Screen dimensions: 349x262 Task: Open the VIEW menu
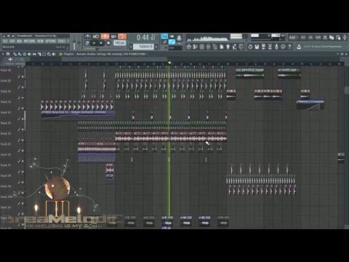click(x=40, y=41)
